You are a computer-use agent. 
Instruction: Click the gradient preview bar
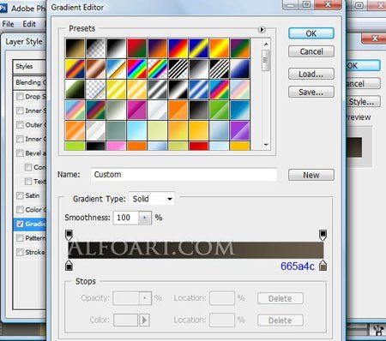pos(196,250)
